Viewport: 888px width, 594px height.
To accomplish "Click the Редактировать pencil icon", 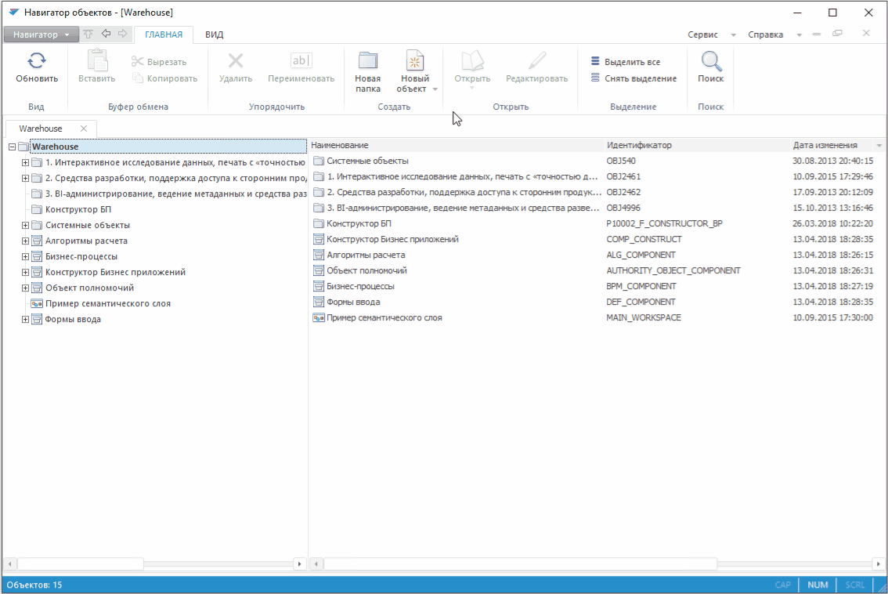I will 537,60.
